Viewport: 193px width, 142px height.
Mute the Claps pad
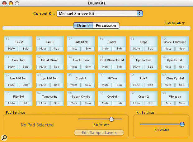(137, 49)
